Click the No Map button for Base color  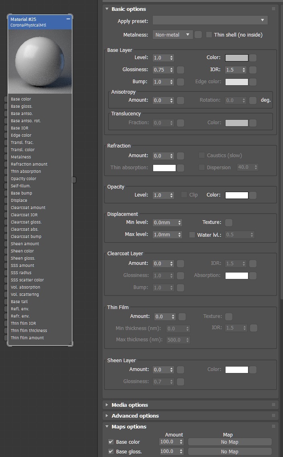tap(230, 442)
